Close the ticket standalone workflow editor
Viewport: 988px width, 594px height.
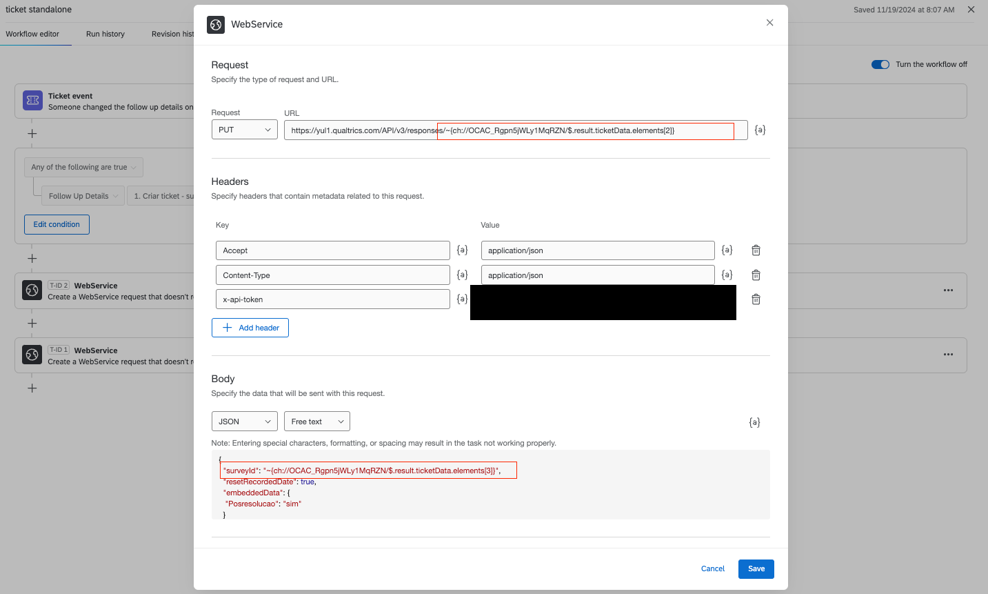971,10
